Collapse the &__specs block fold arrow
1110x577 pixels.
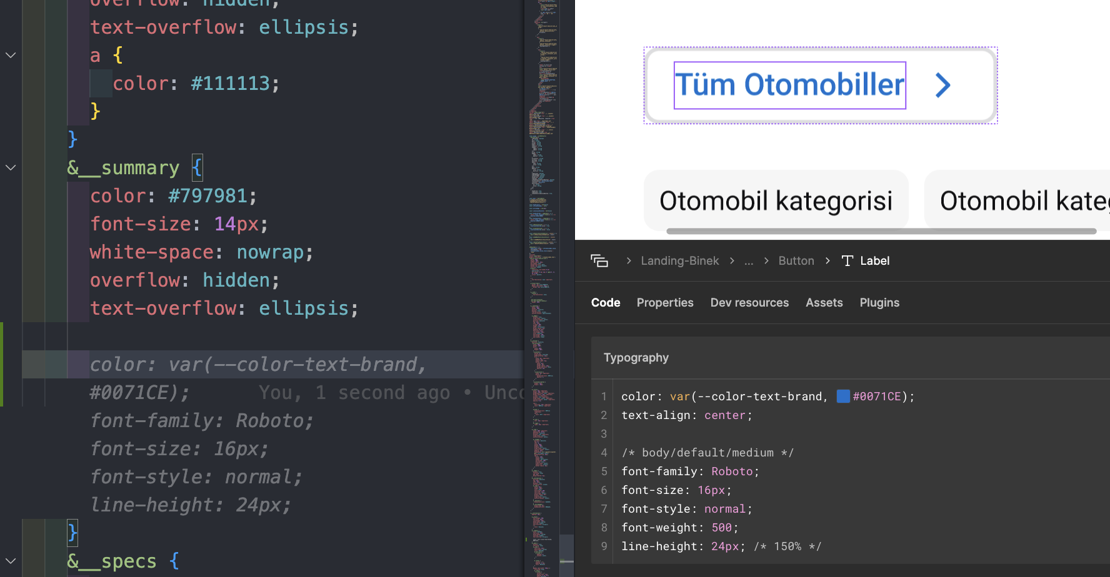(x=11, y=561)
